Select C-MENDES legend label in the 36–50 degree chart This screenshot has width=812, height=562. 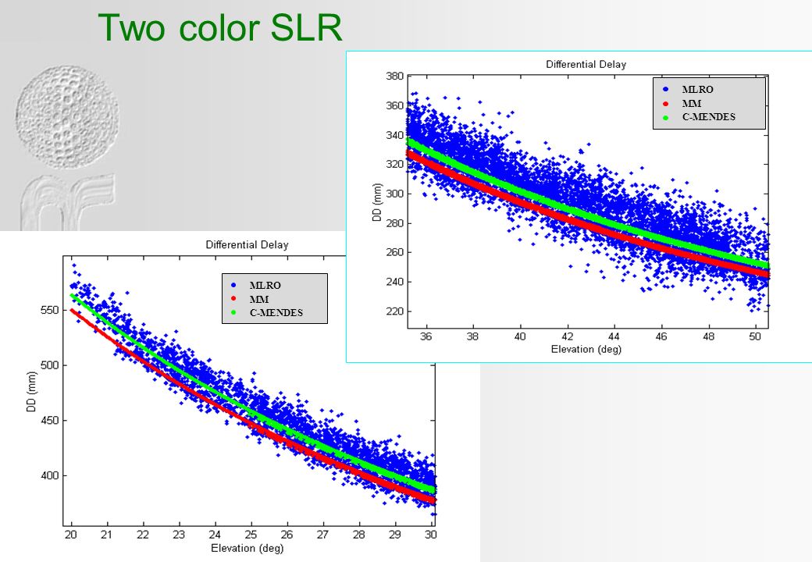[708, 117]
